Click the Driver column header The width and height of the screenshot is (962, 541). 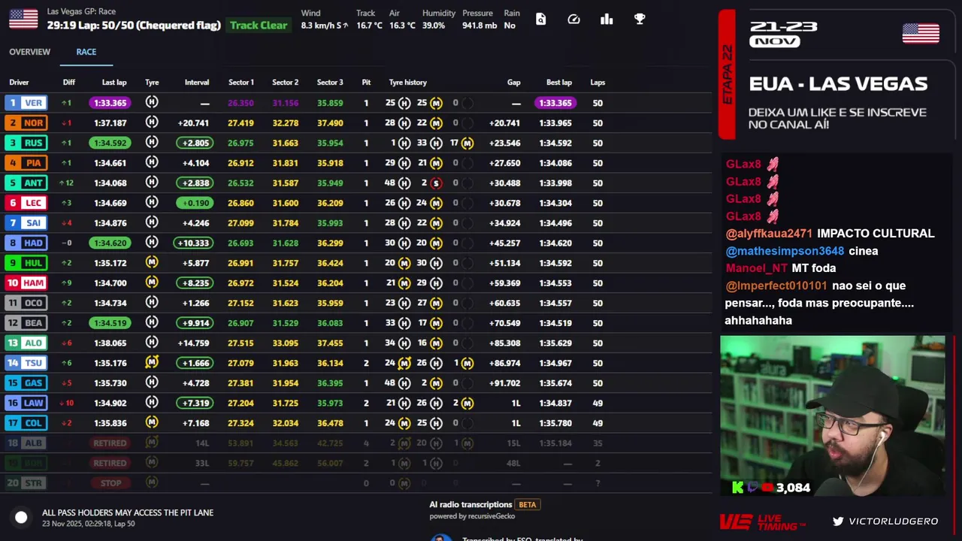click(19, 83)
